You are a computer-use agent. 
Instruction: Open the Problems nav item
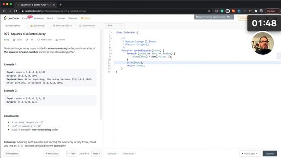(39, 18)
